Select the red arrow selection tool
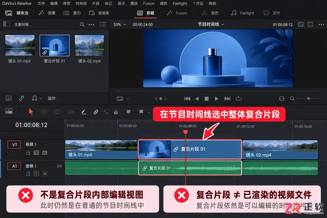 pyautogui.click(x=31, y=112)
